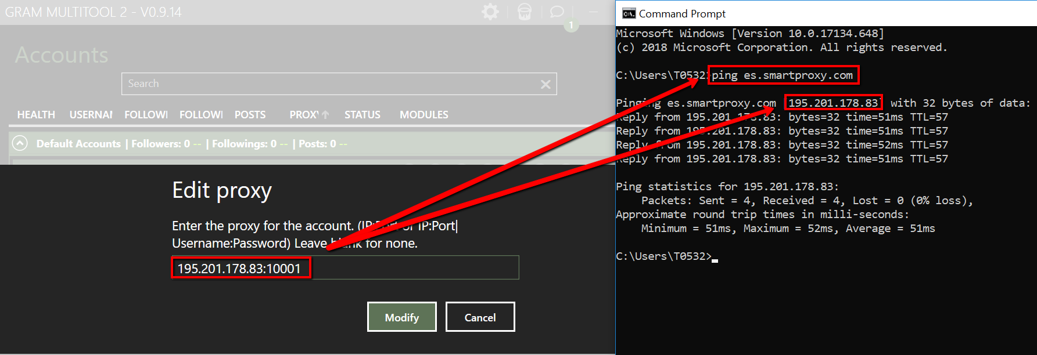Cancel the Edit proxy dialog
The image size is (1037, 355).
coord(480,317)
